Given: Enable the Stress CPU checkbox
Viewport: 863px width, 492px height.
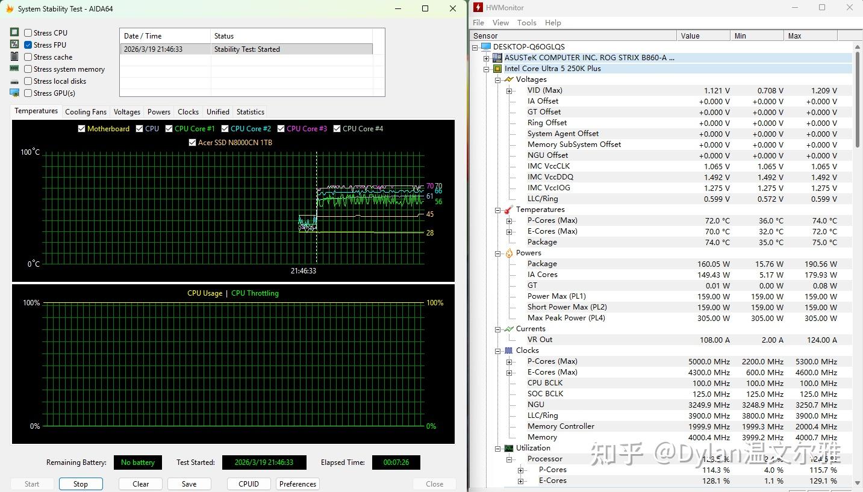Looking at the screenshot, I should (x=28, y=33).
